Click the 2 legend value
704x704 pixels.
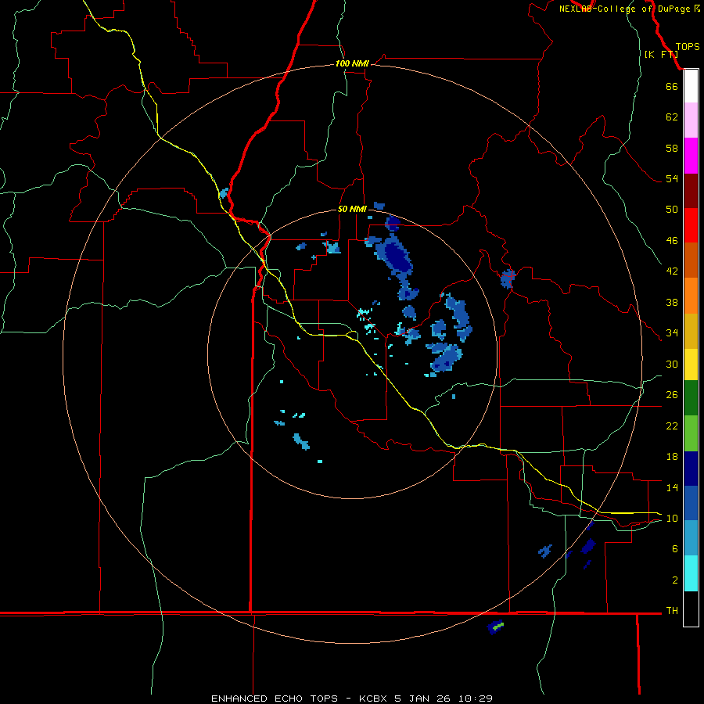point(675,580)
